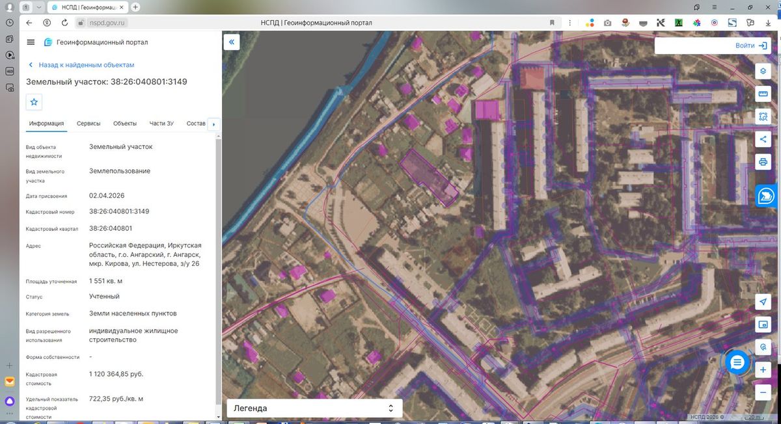Open browser history in sidebar
This screenshot has width=781, height=424.
pos(10,23)
